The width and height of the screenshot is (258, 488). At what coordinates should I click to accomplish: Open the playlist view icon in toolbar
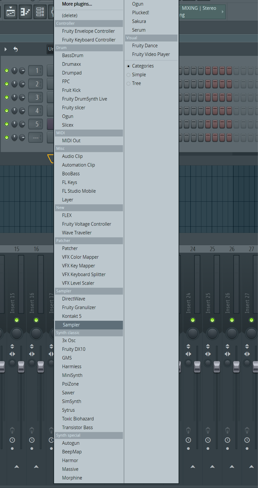click(11, 12)
